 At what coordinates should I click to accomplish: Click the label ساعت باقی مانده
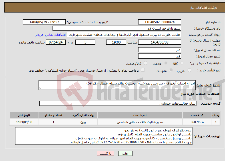coord(32,42)
